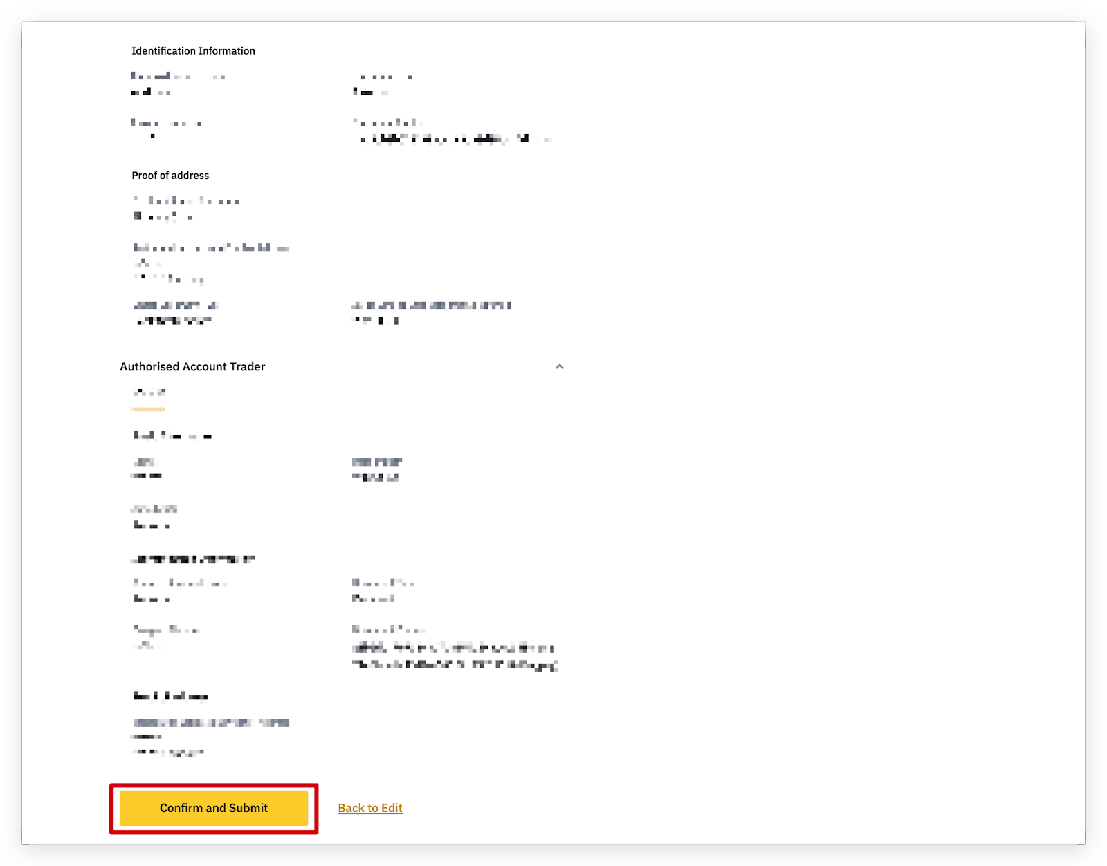Click the yellow Confirm and Submit button
The width and height of the screenshot is (1107, 866).
pos(213,808)
